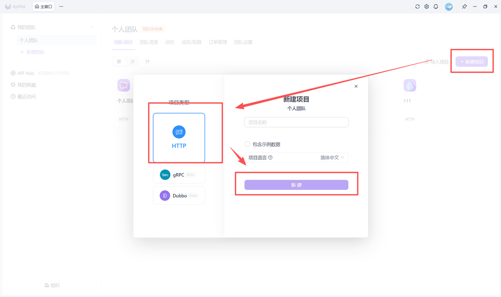Open the 主窗口 home tab
501x297 pixels.
point(43,7)
